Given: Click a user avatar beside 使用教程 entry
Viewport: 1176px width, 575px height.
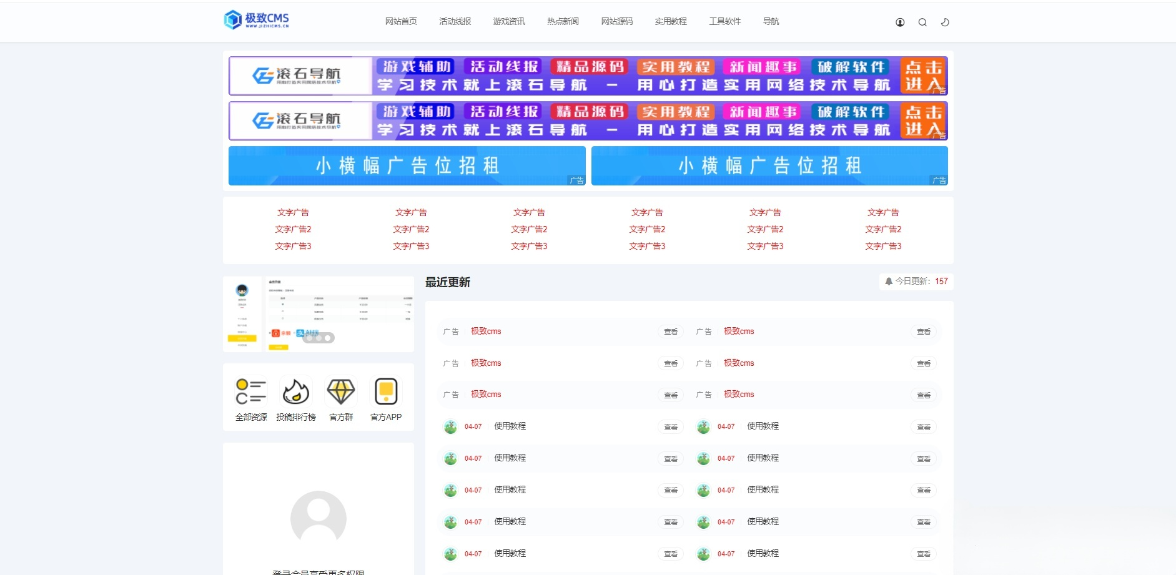Looking at the screenshot, I should [x=452, y=426].
